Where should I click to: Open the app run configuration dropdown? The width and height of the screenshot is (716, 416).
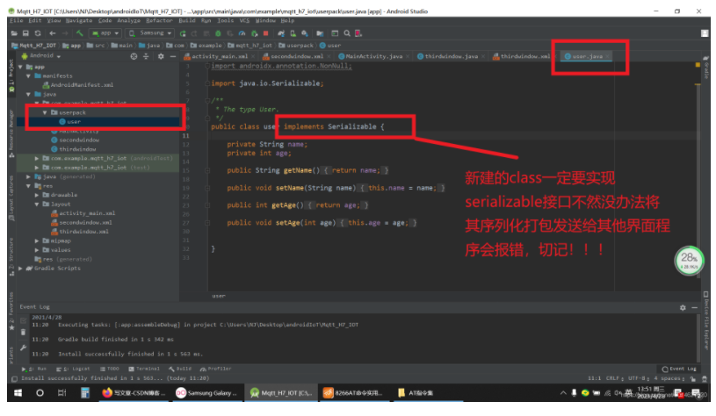[105, 33]
